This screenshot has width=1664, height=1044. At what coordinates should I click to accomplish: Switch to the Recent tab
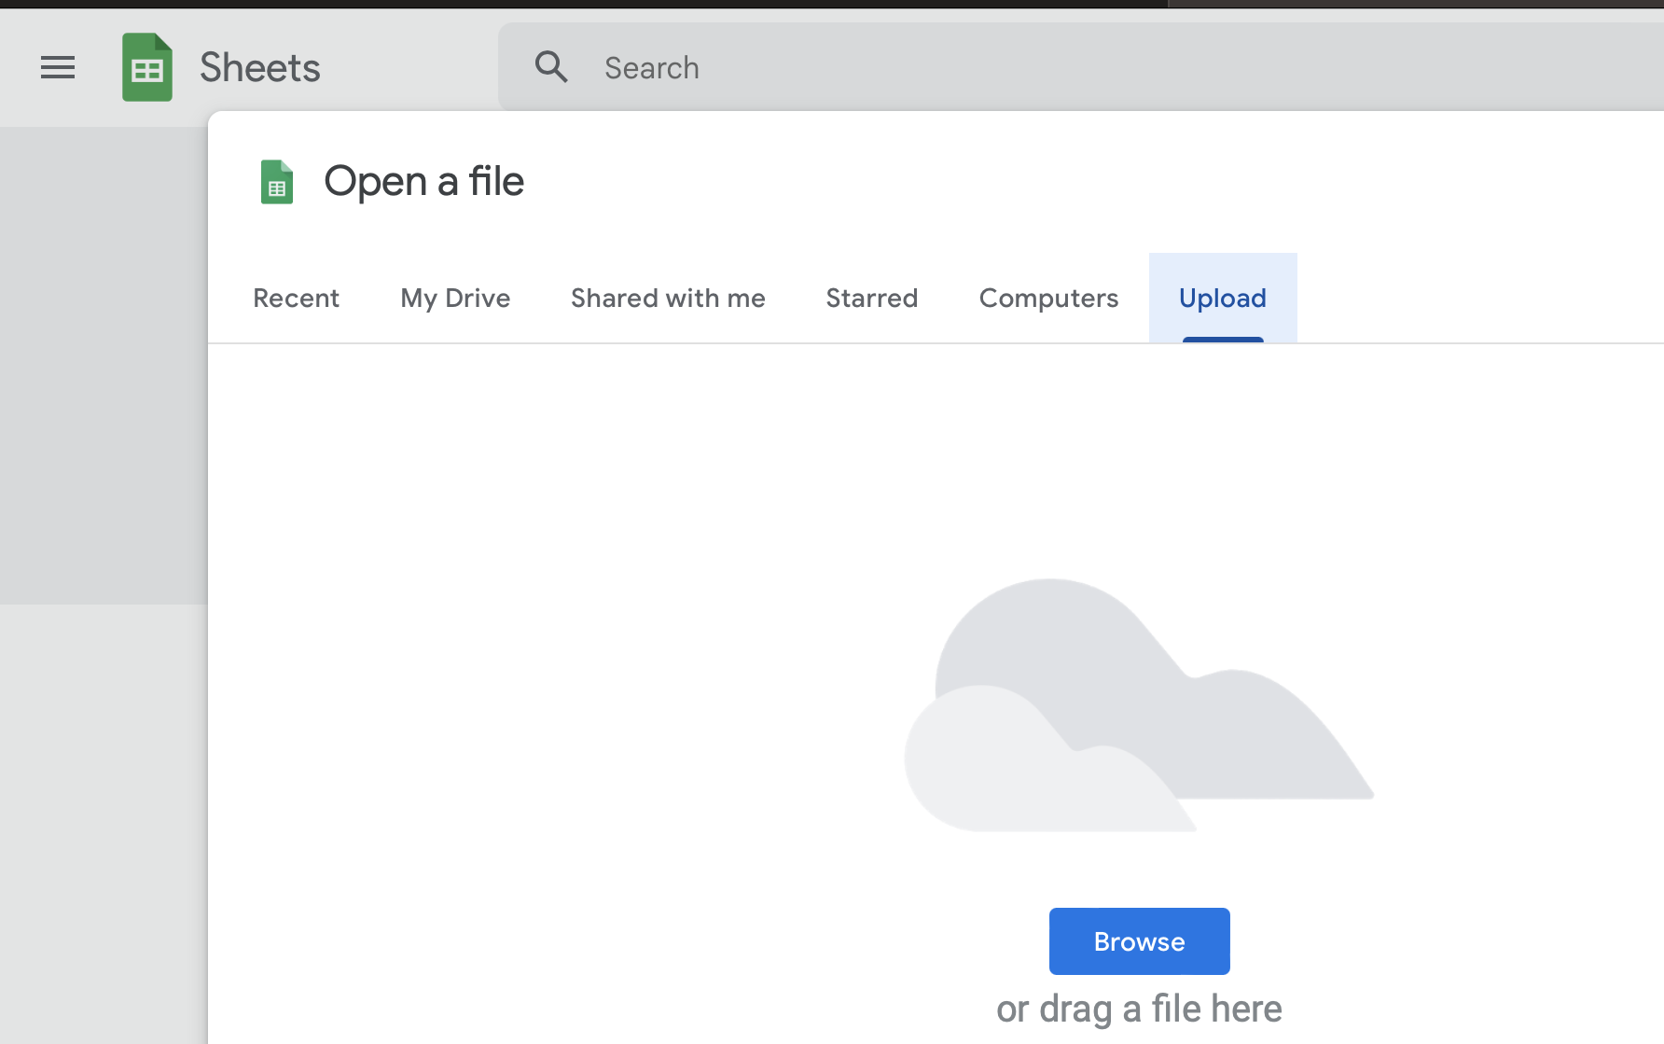coord(296,298)
